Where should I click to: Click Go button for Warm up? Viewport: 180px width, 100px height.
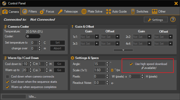tap(59, 70)
